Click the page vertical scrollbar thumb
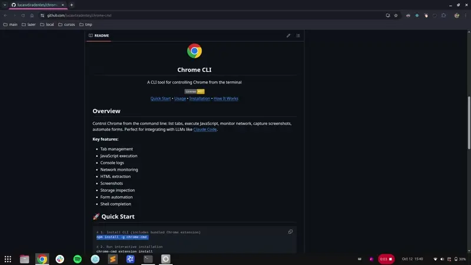 [x=469, y=122]
